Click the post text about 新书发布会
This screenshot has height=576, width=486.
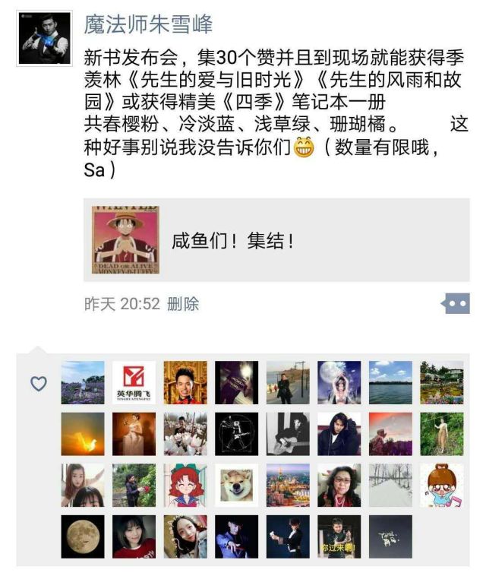276,113
